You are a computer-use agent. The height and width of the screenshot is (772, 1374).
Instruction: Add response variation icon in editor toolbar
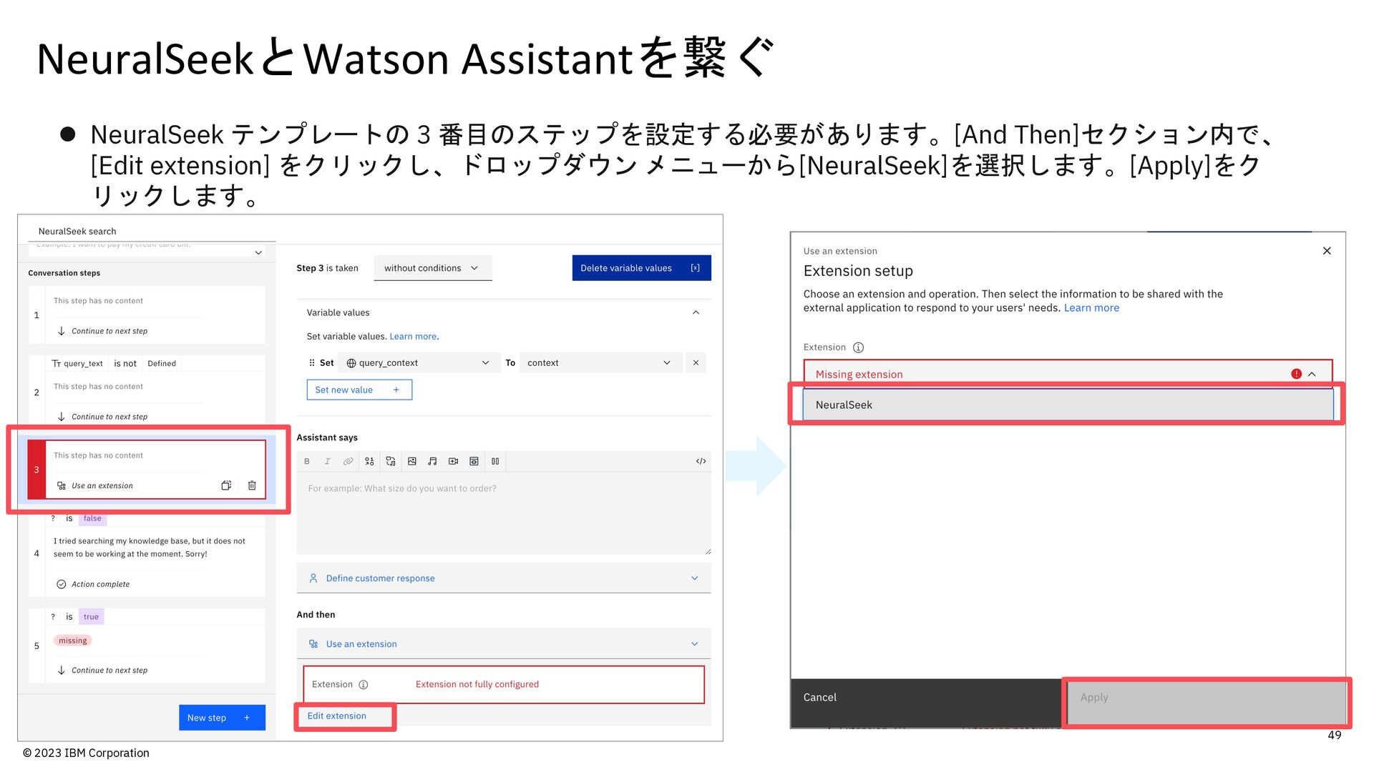391,462
